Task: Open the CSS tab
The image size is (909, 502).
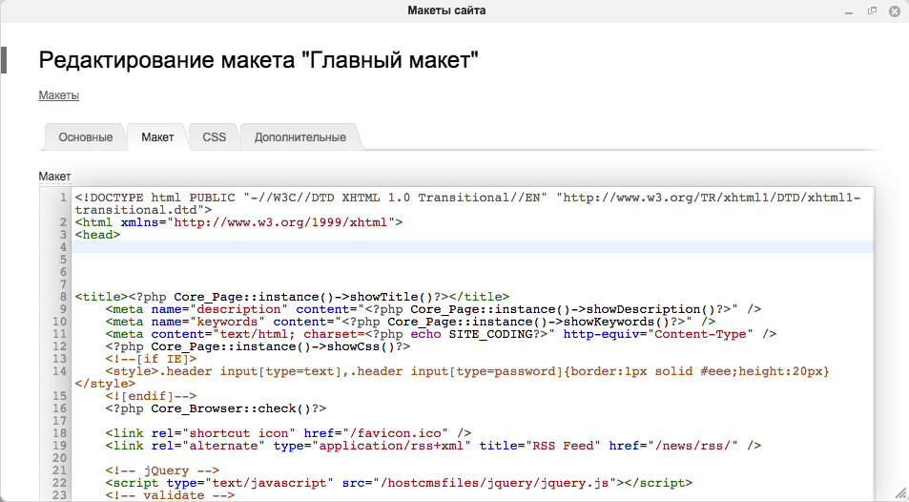Action: click(214, 137)
